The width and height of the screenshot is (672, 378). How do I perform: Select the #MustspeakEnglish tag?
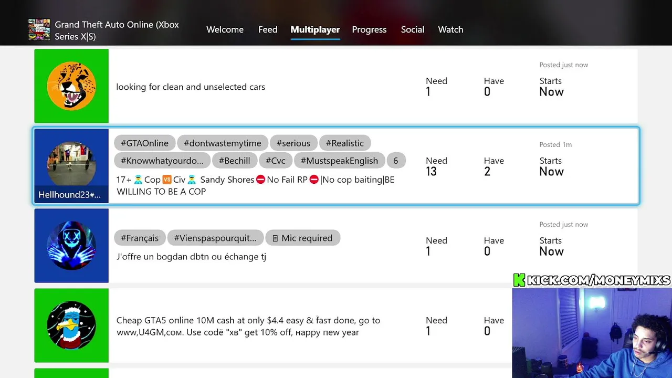pyautogui.click(x=339, y=161)
